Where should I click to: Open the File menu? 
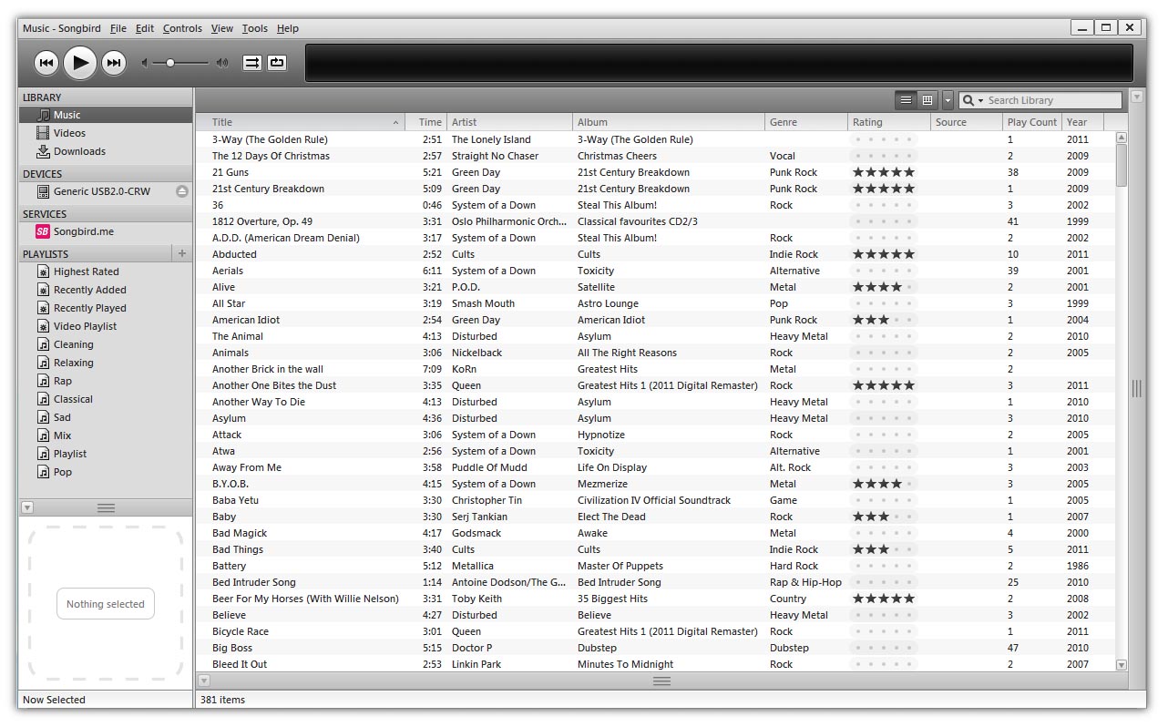(118, 28)
